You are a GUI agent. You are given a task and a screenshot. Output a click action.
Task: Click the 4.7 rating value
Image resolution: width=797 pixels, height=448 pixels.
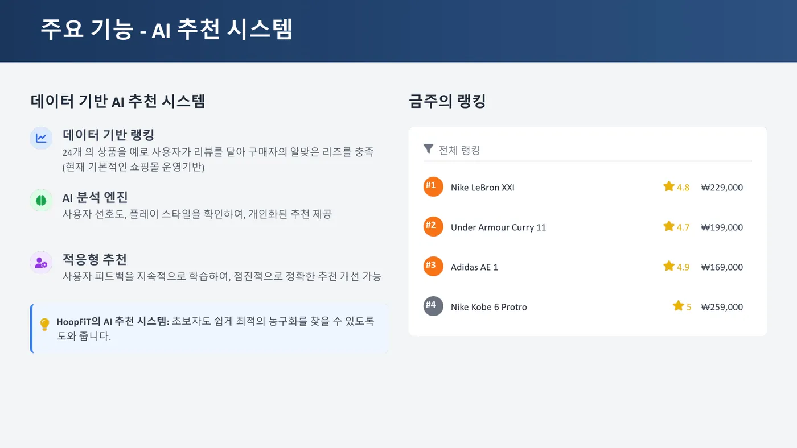point(683,227)
